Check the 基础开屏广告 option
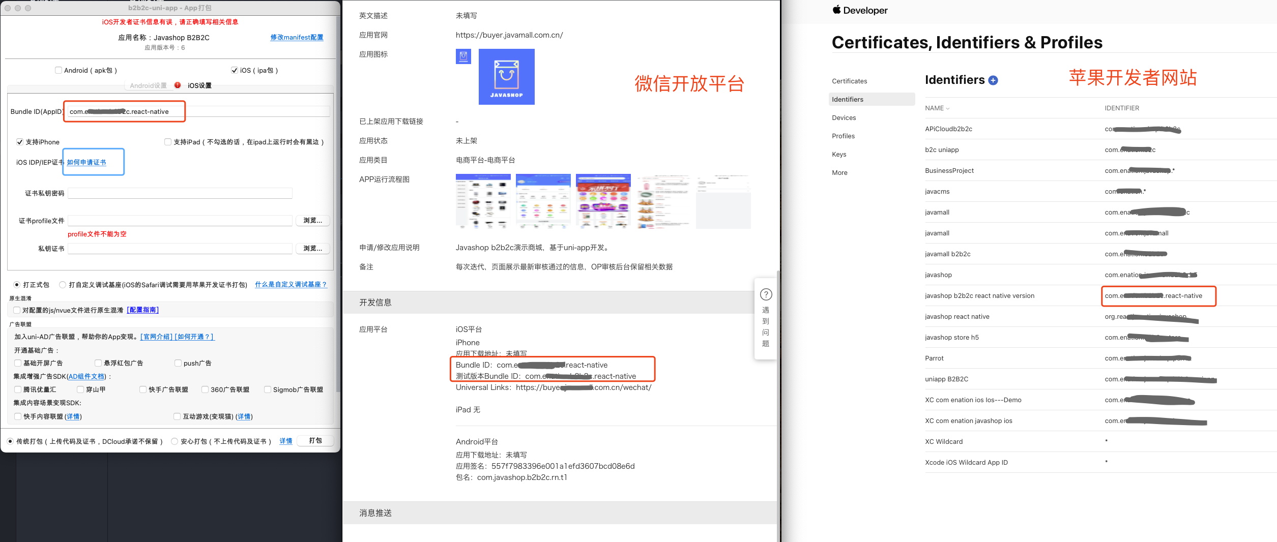 pos(18,363)
